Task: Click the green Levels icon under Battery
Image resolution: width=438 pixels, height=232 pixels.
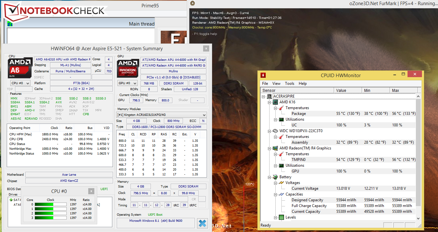Action: point(281,217)
